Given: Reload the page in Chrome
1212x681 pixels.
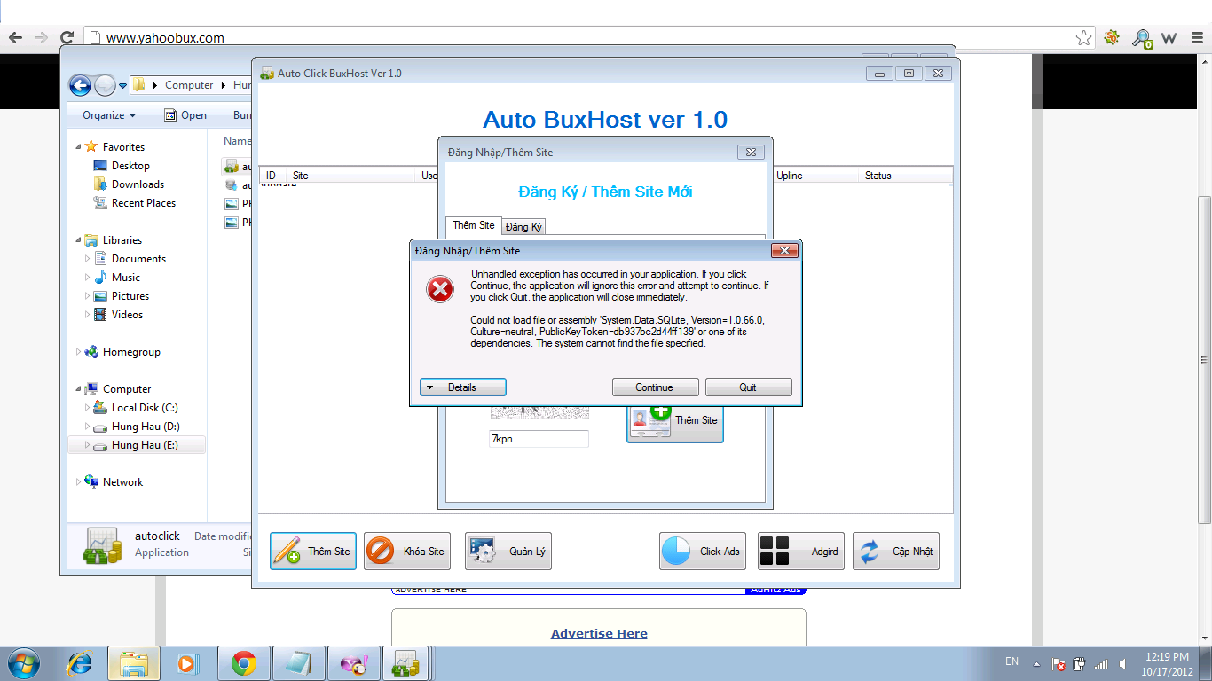Looking at the screenshot, I should point(67,38).
